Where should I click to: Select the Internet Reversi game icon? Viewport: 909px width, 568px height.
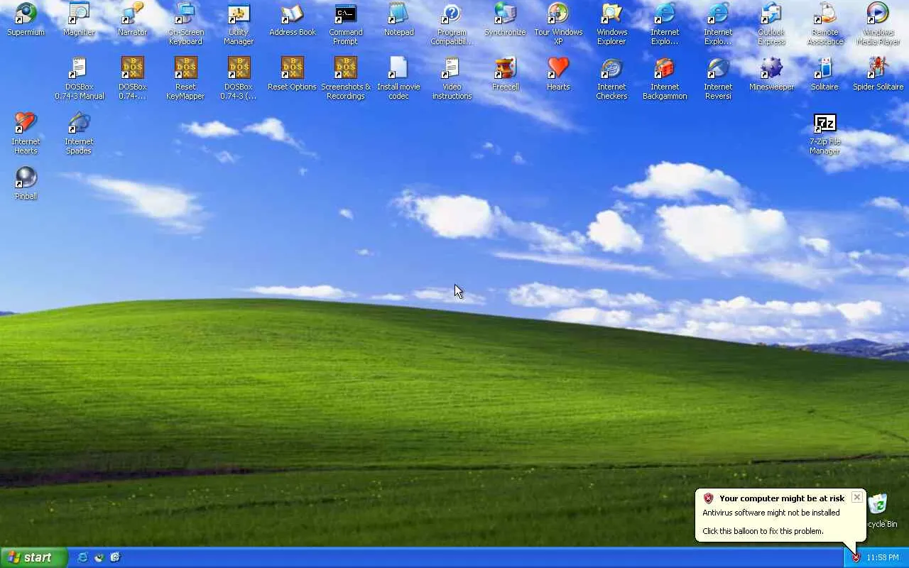point(718,79)
